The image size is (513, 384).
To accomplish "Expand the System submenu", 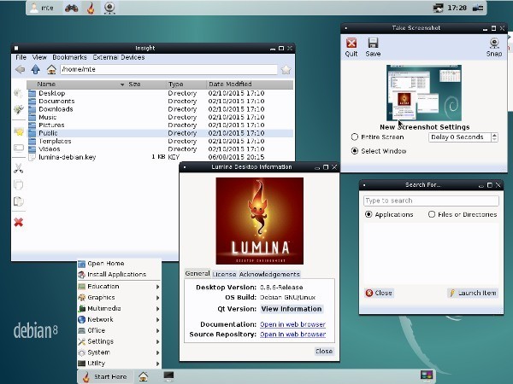I will 119,352.
